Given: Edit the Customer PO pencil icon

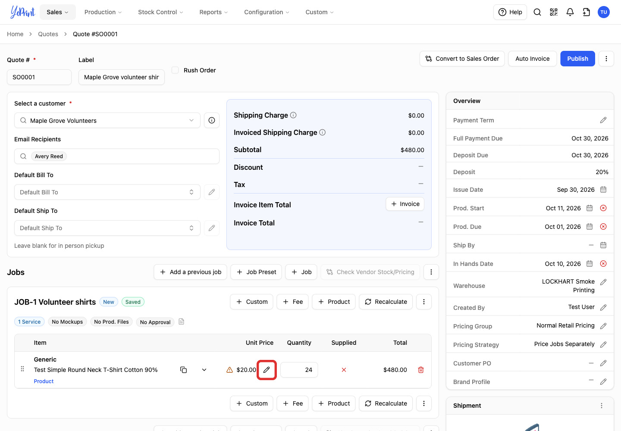Looking at the screenshot, I should click(x=603, y=363).
